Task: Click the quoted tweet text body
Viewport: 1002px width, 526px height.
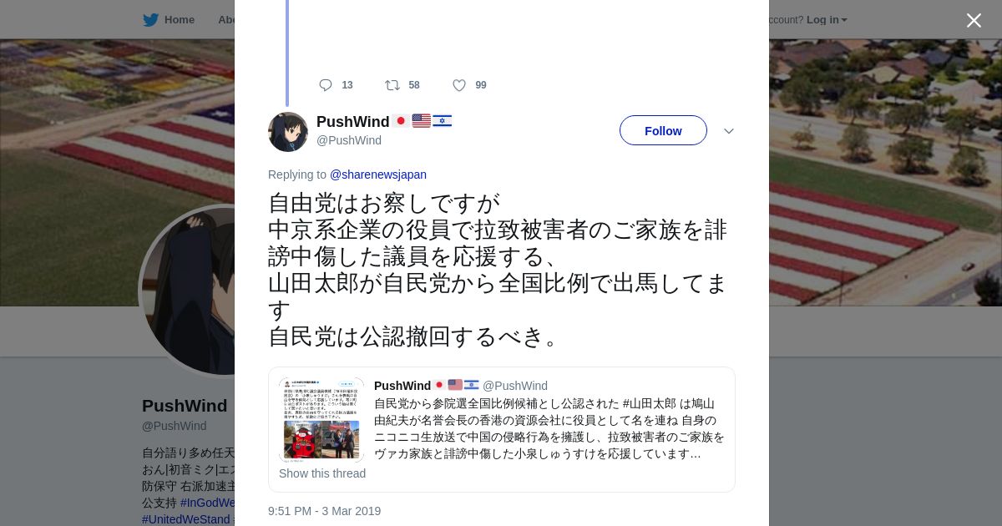Action: (x=549, y=428)
